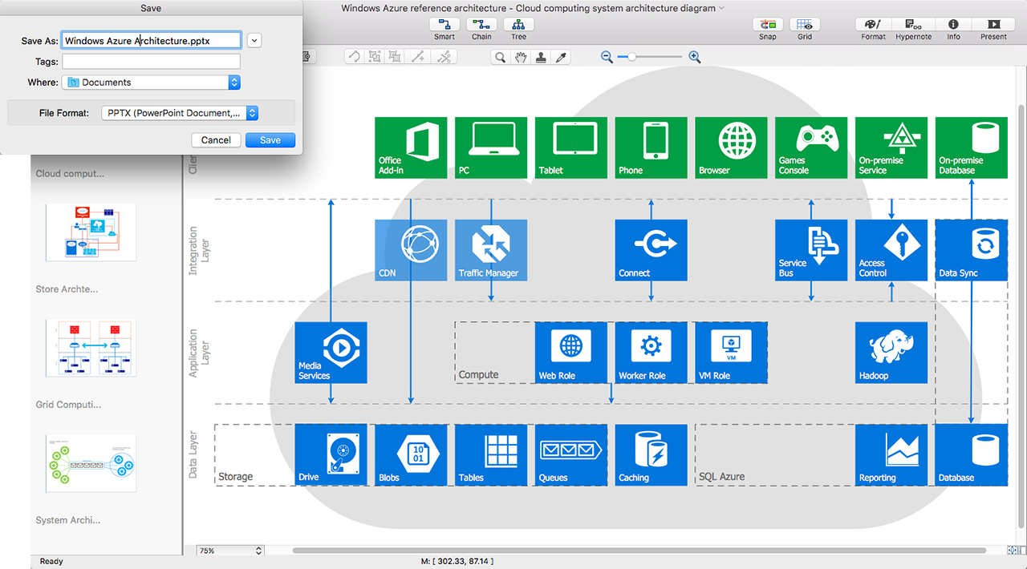
Task: Click the zoom slider handle
Action: [632, 57]
